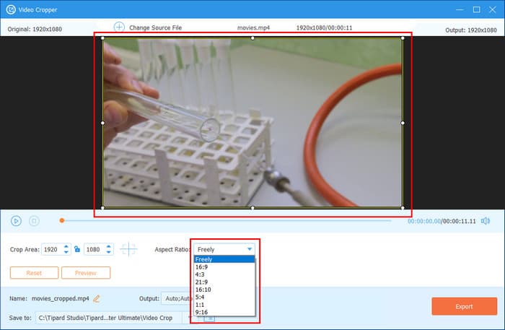This screenshot has height=330, width=505.
Task: Click the crop height input field
Action: tap(94, 249)
